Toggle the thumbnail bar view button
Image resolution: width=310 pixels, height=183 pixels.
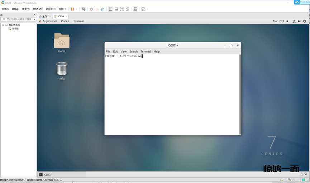point(116,9)
